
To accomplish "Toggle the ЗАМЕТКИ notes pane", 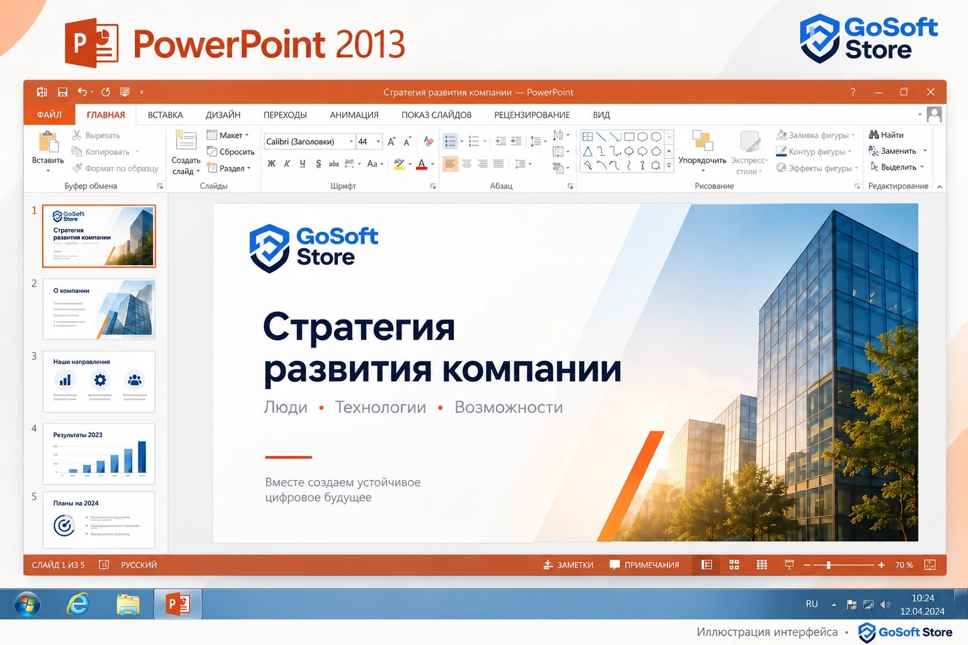I will tap(568, 565).
